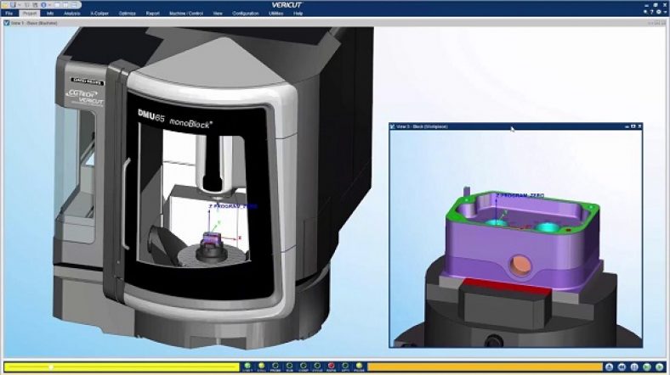The width and height of the screenshot is (670, 375).
Task: Click the SUB status light
Action: pos(289,367)
